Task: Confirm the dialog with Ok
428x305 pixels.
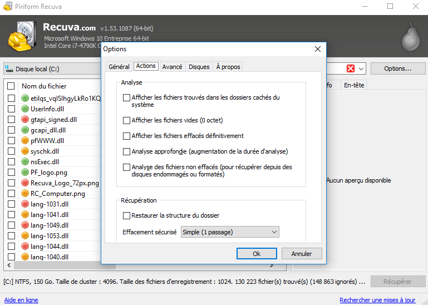Action: coord(257,254)
